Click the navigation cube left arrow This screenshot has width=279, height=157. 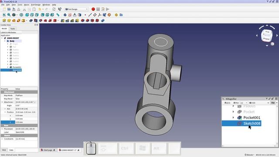click(257, 36)
